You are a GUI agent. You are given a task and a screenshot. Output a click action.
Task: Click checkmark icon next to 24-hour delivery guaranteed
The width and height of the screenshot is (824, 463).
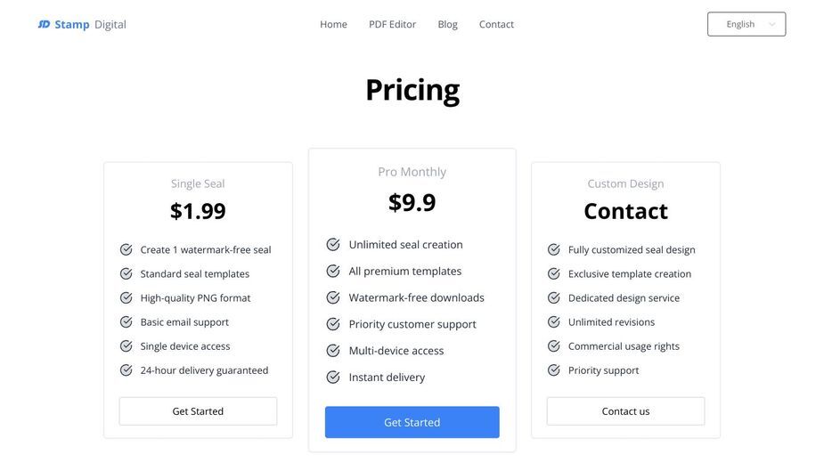pos(126,370)
